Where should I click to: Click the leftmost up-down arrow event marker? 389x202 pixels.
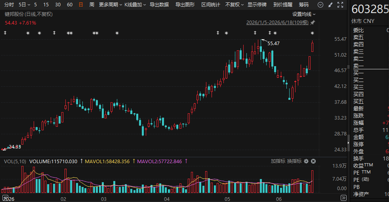click(x=5, y=33)
